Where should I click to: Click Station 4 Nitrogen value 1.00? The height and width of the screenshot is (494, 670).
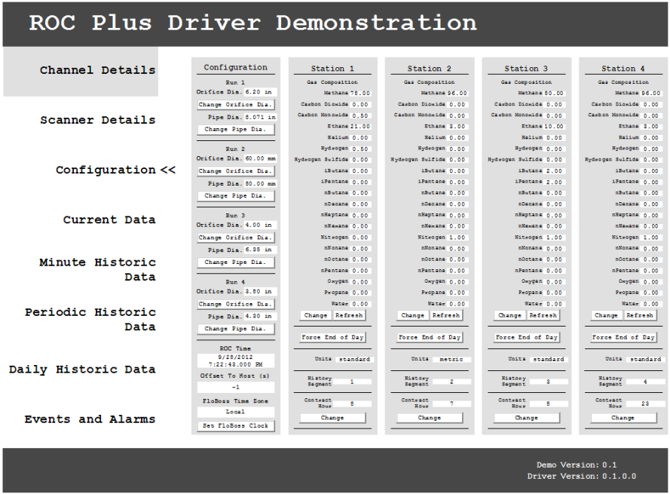[650, 238]
